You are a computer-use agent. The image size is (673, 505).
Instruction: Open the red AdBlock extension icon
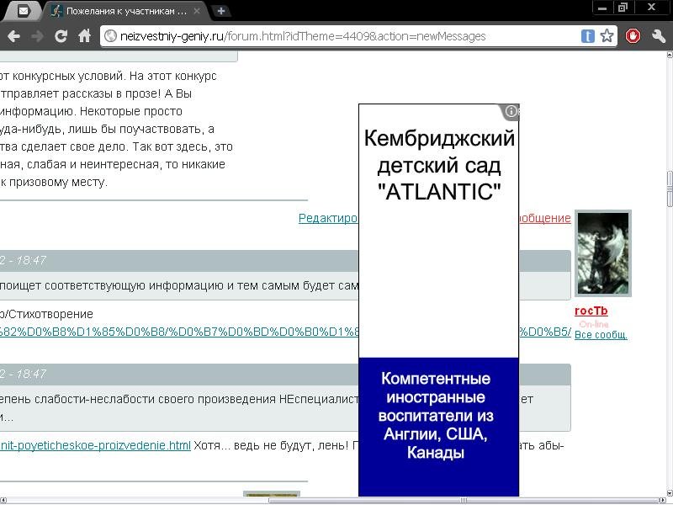[x=633, y=36]
